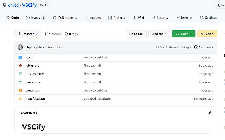Click the Insights graph icon
This screenshot has width=225, height=140.
[x=178, y=17]
